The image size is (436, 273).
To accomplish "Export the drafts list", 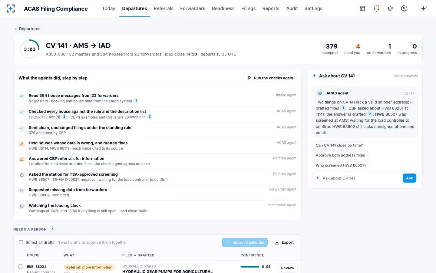I will pyautogui.click(x=284, y=242).
